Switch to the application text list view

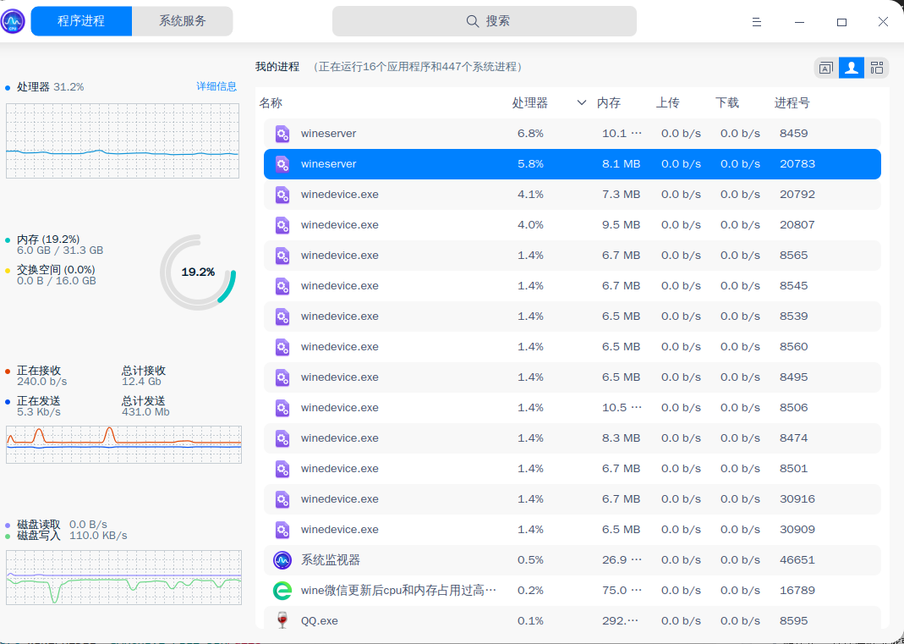825,68
